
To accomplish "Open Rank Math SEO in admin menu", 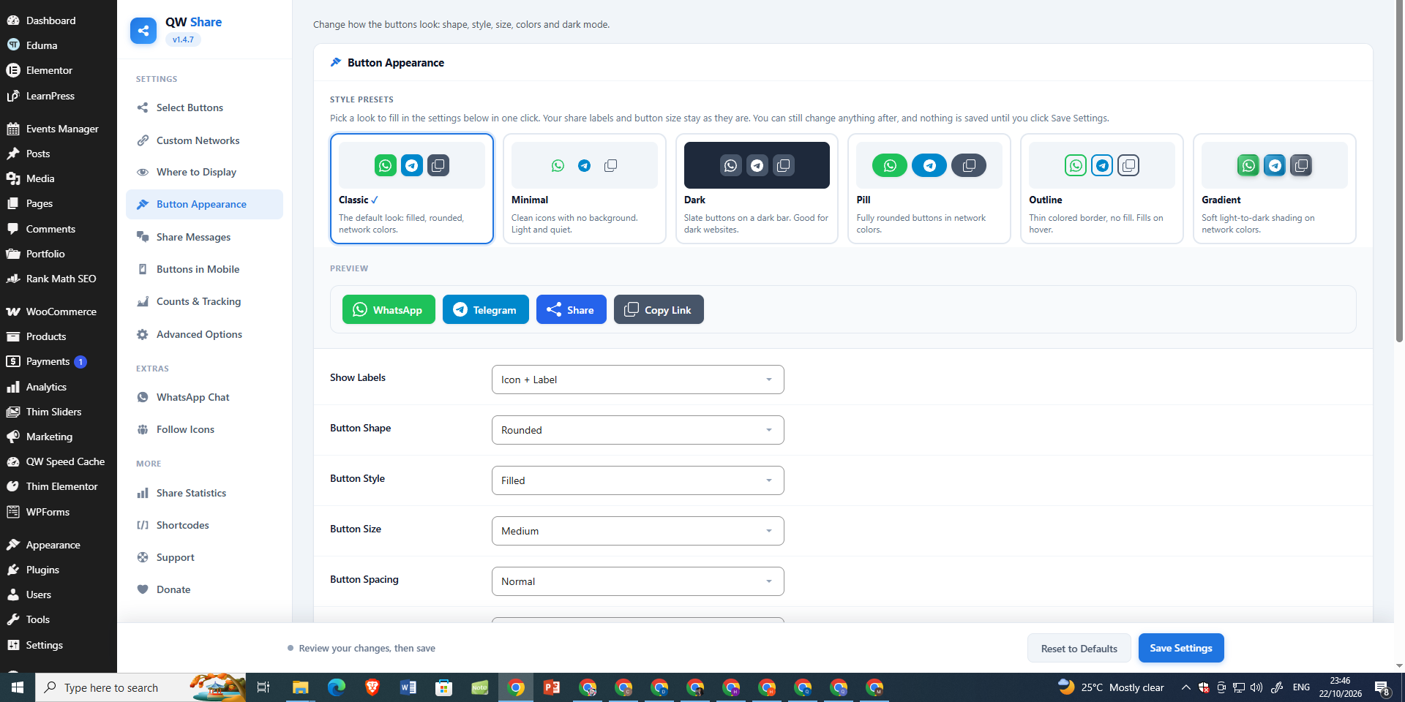I will pyautogui.click(x=59, y=279).
